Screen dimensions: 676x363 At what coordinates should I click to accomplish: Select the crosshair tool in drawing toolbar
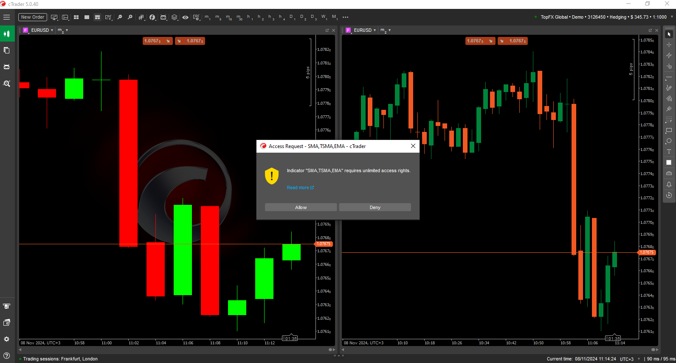pyautogui.click(x=669, y=45)
